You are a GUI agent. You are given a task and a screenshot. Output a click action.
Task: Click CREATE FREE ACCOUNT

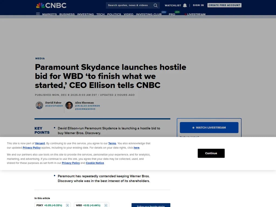224,5
